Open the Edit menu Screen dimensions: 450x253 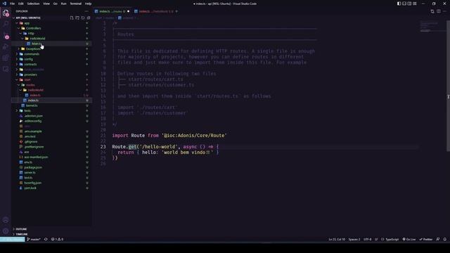coord(21,4)
